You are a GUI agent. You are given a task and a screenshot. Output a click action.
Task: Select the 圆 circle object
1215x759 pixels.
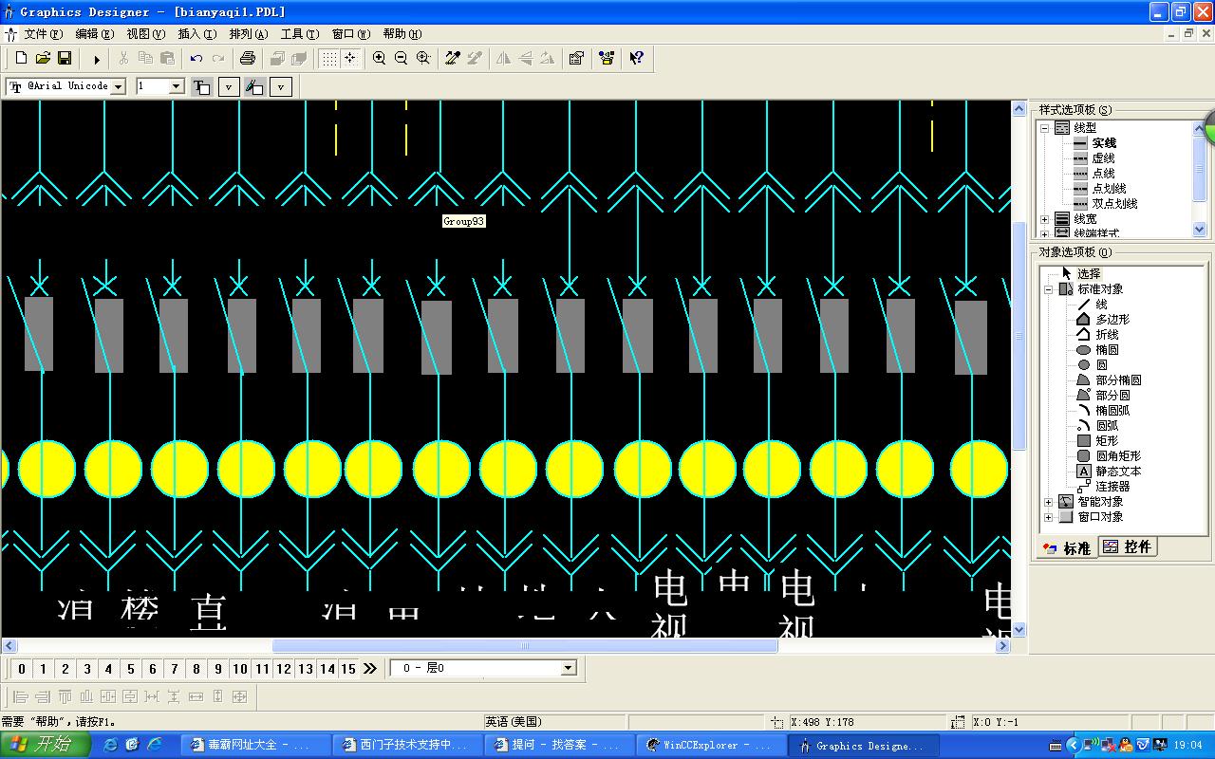1101,365
